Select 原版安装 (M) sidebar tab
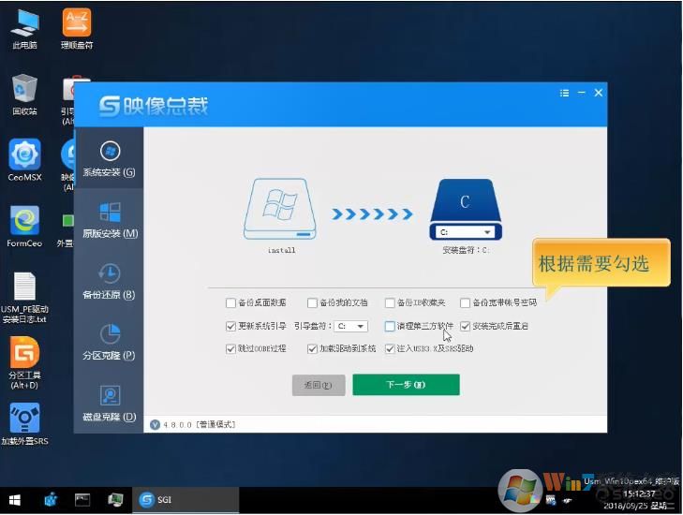This screenshot has width=683, height=515. [110, 220]
